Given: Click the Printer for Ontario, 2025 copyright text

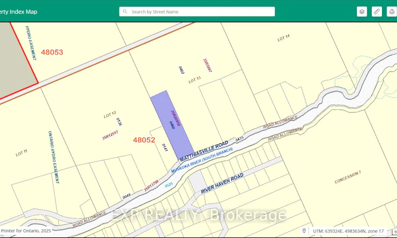Looking at the screenshot, I should pos(26,231).
